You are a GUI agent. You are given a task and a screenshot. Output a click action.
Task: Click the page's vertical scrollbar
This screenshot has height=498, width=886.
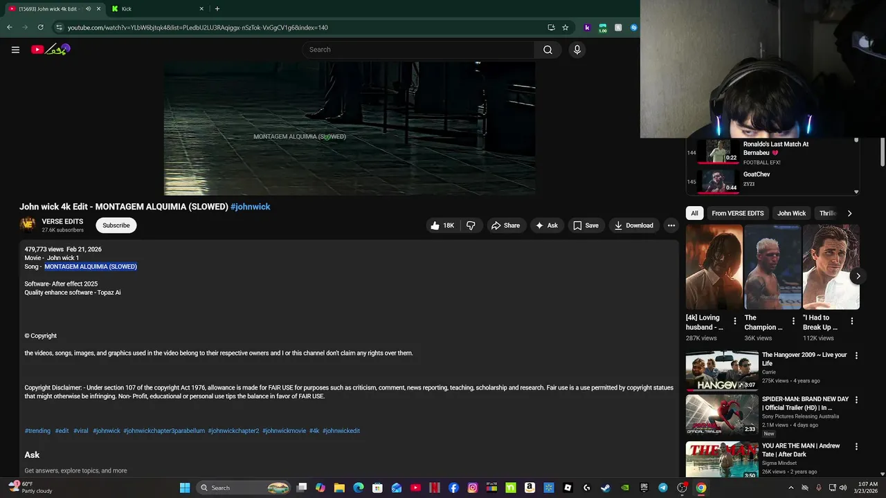point(883,152)
